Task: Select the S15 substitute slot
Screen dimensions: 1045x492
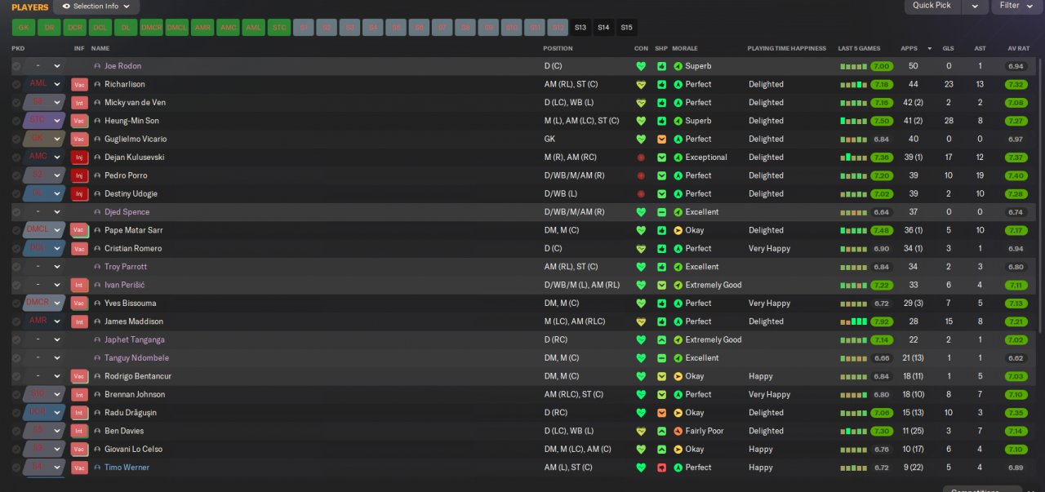Action: (626, 28)
